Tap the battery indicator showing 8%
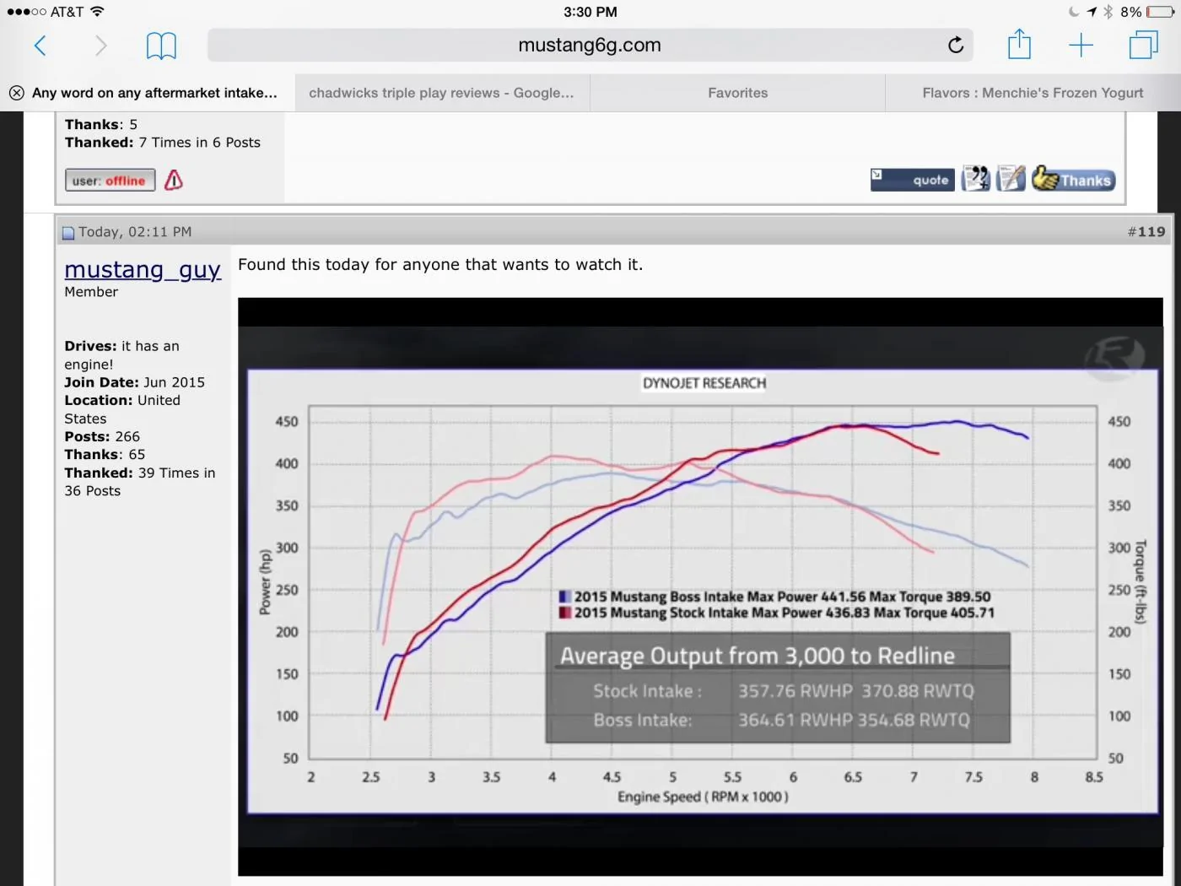The width and height of the screenshot is (1181, 886). coord(1160,12)
